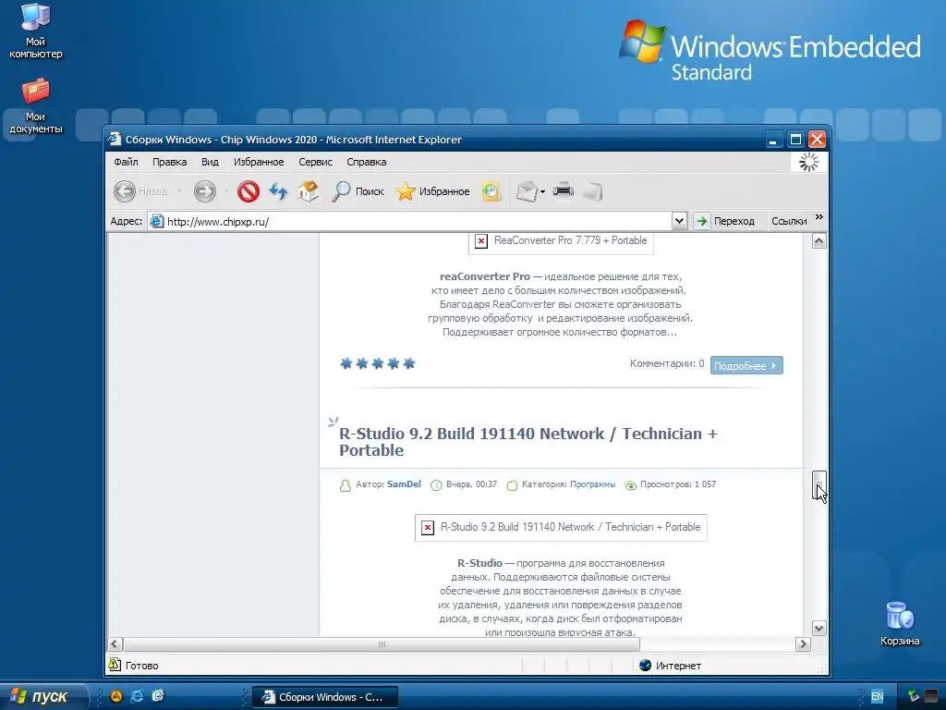Open the Файл menu
The width and height of the screenshot is (946, 710).
[126, 162]
